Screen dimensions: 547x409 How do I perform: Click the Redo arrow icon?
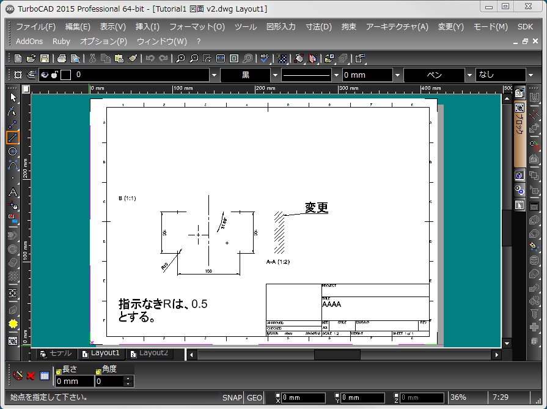[163, 59]
